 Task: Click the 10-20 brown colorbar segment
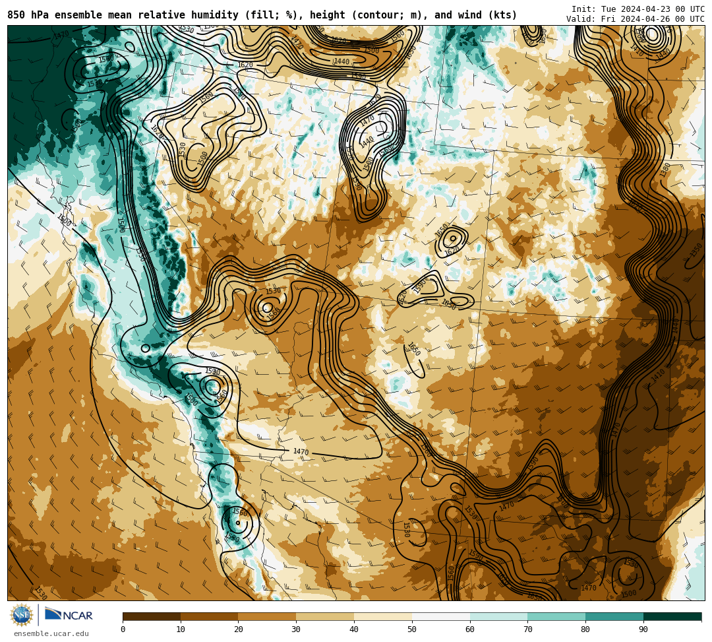pyautogui.click(x=210, y=616)
